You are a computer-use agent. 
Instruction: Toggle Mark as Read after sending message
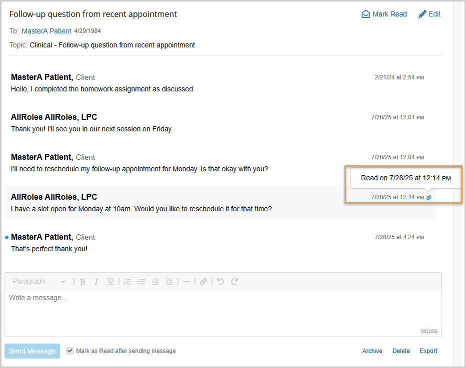69,351
